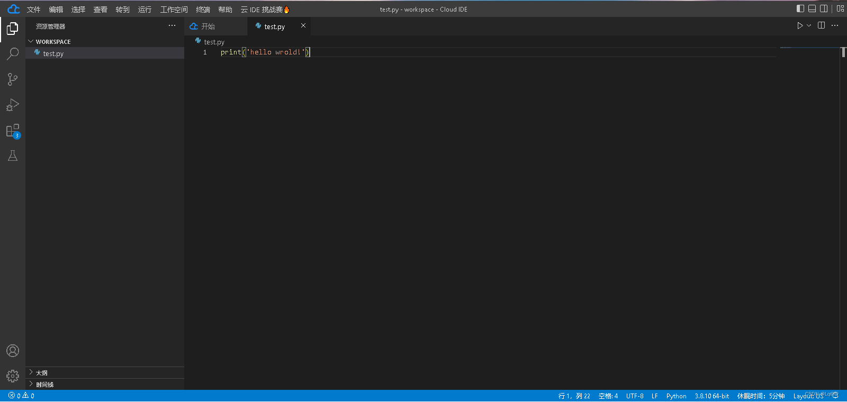Collapse the WORKSPACE folder section
The height and width of the screenshot is (402, 847).
click(x=105, y=41)
